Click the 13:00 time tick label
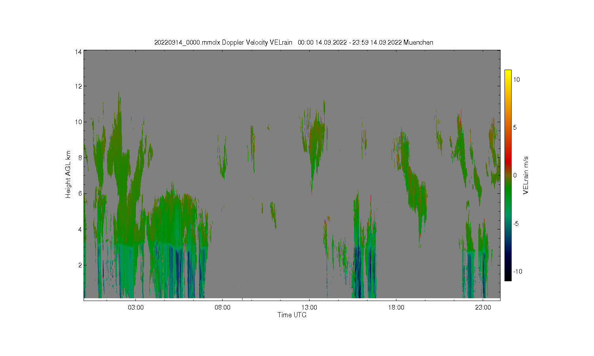This screenshot has width=594, height=356. click(x=309, y=307)
